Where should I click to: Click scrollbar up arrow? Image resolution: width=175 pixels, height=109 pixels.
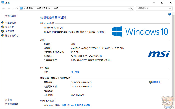coord(173,14)
